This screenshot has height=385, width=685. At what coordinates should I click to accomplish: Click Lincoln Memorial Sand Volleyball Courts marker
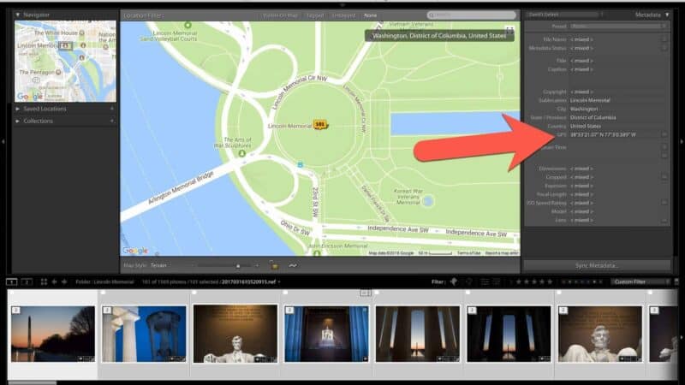pyautogui.click(x=188, y=26)
